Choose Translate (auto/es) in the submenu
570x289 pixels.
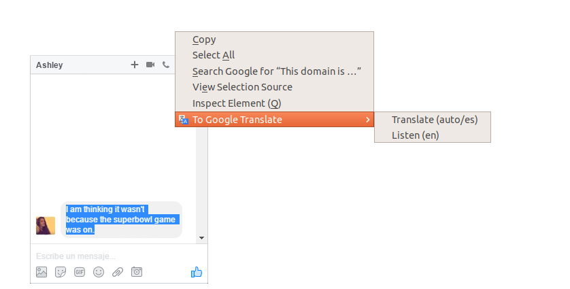[435, 120]
